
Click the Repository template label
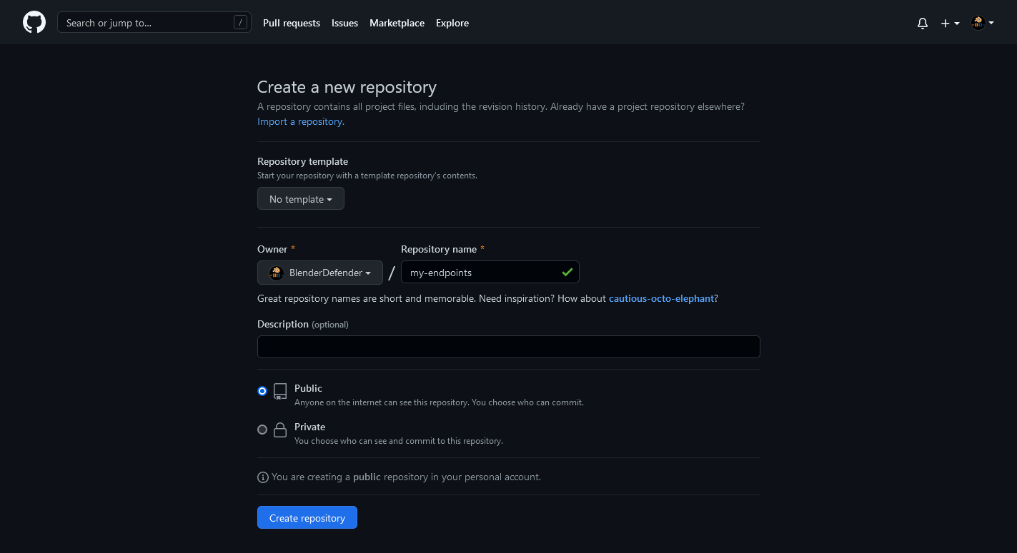(x=303, y=161)
